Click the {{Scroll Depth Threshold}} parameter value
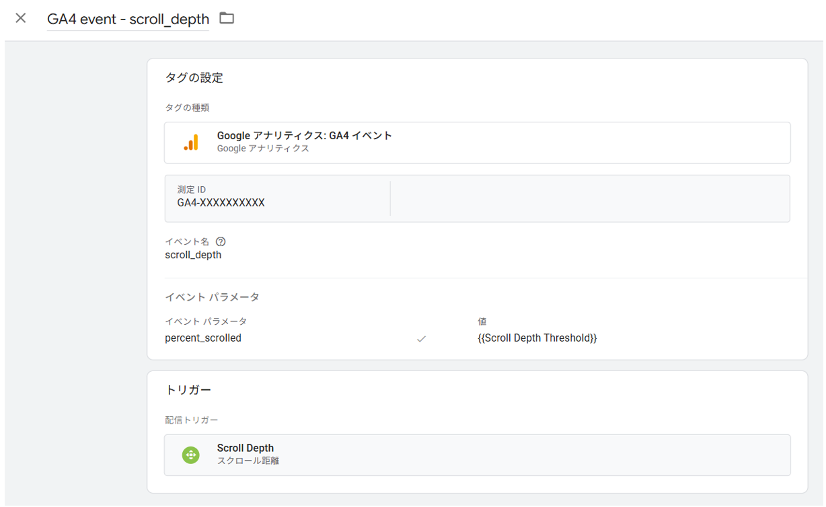This screenshot has height=507, width=826. click(537, 338)
